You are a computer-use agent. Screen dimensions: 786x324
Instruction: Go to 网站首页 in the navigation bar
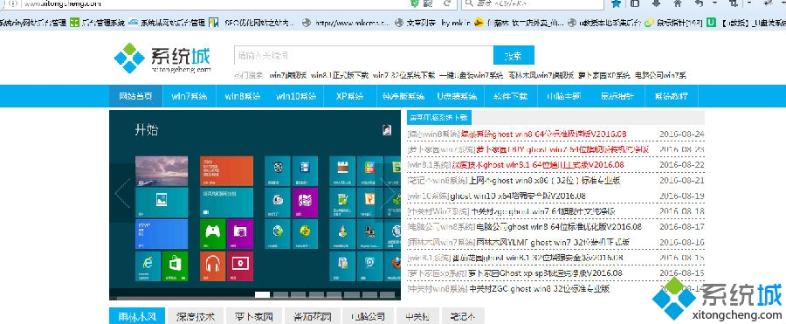[x=136, y=96]
